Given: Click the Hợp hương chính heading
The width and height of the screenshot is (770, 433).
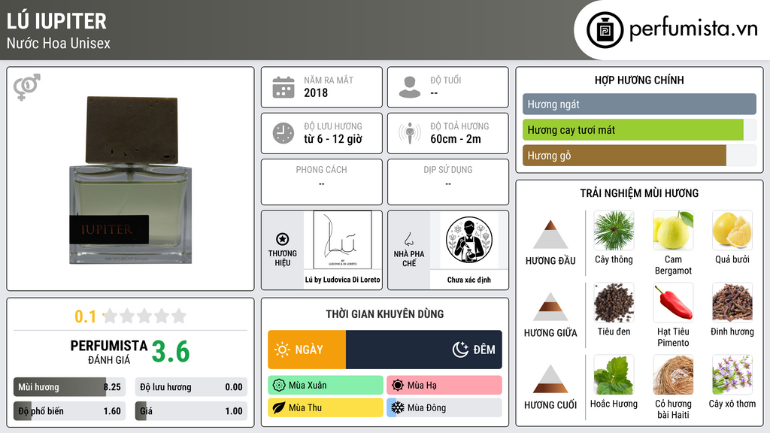Looking at the screenshot, I should click(x=639, y=80).
